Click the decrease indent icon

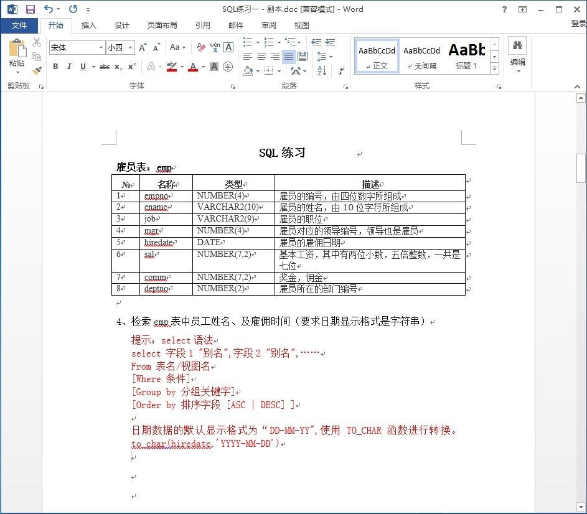point(316,42)
